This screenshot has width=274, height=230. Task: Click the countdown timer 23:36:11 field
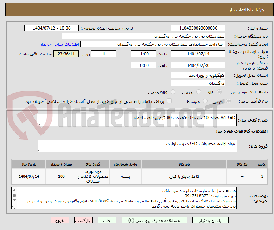(66, 54)
